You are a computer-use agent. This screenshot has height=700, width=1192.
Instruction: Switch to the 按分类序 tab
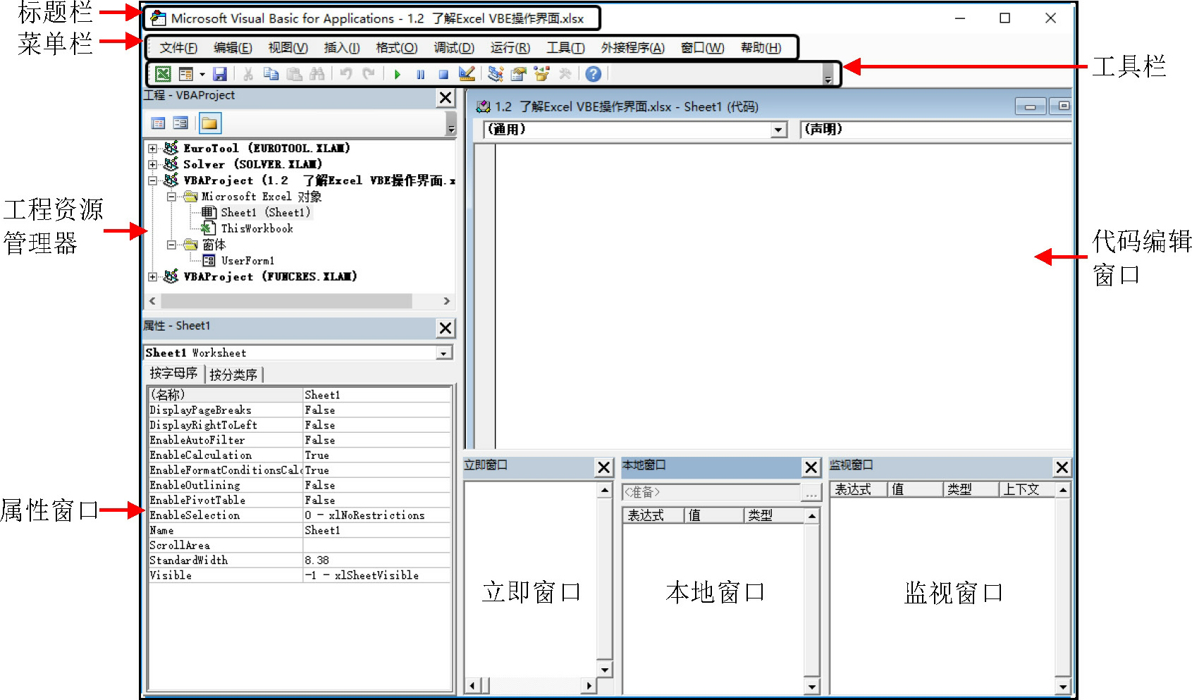click(x=233, y=374)
